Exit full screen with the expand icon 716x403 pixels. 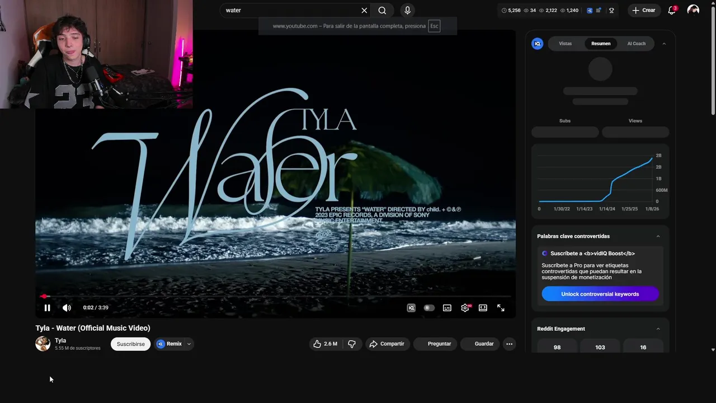click(x=501, y=308)
